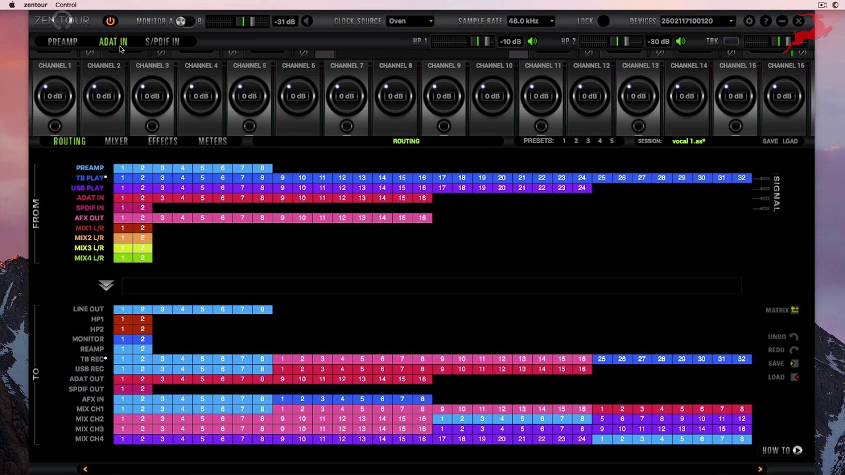Click the MATRIX view icon

click(795, 310)
